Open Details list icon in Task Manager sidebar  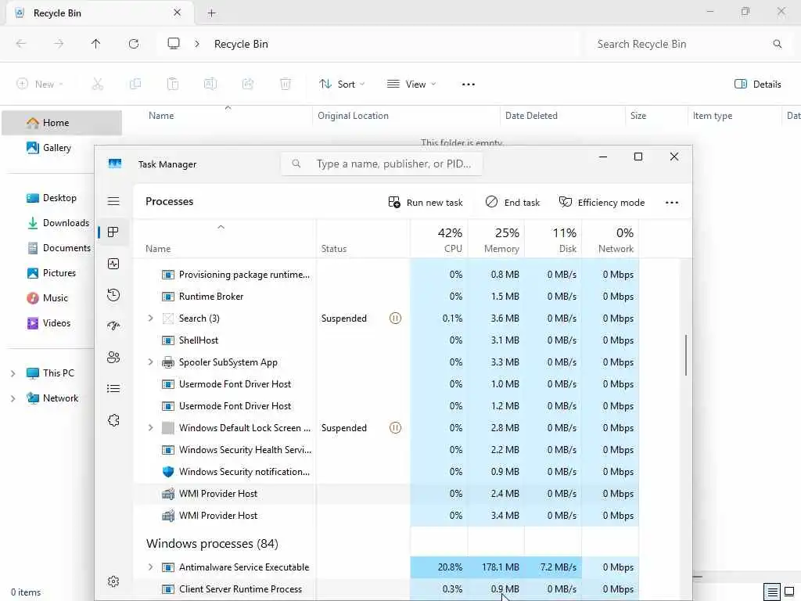113,389
